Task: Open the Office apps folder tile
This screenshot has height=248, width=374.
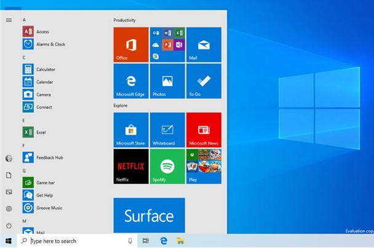Action: pos(167,45)
